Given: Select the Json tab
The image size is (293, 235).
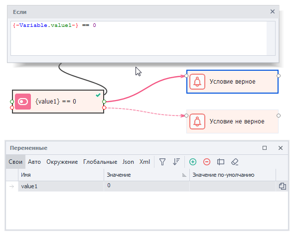Looking at the screenshot, I should pos(128,162).
